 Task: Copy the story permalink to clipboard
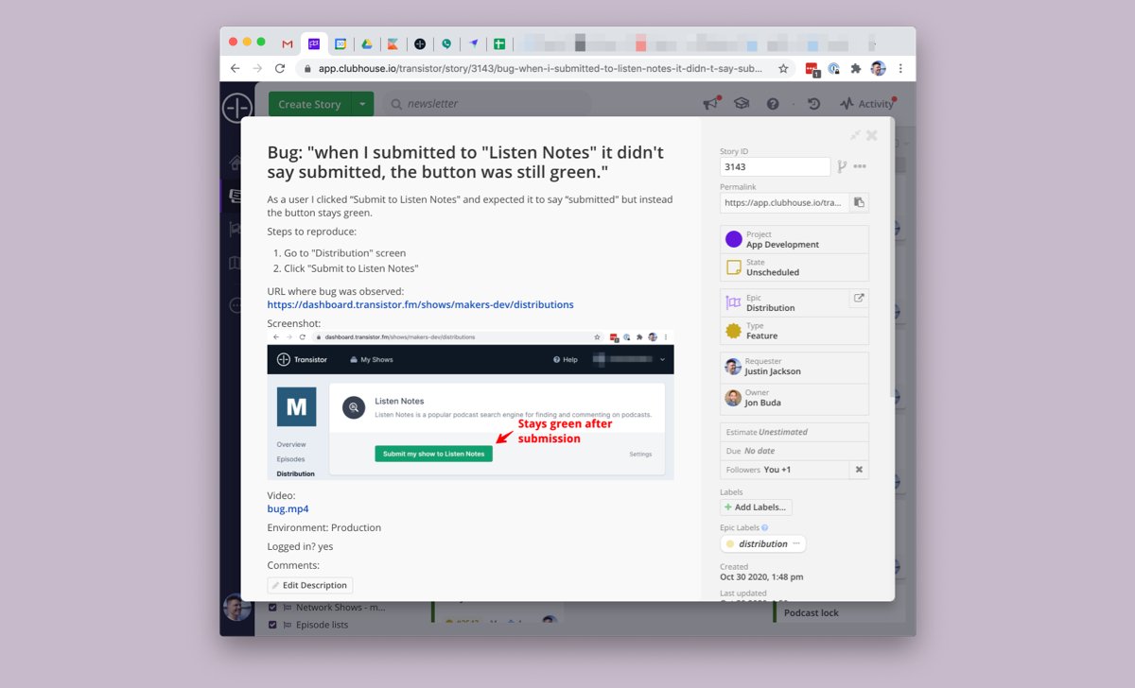click(x=859, y=202)
